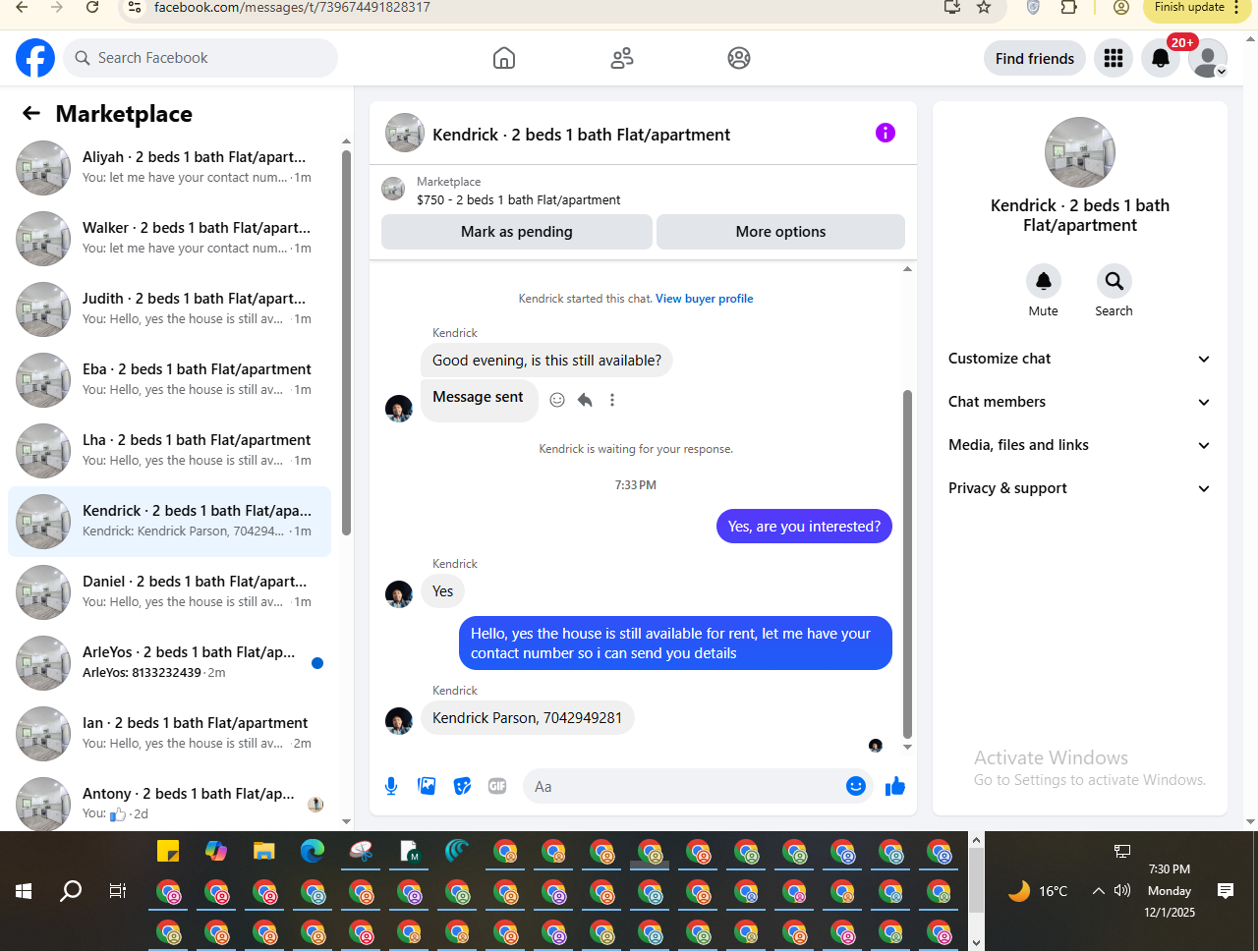This screenshot has width=1258, height=951.
Task: React to the "Message sent" bubble
Action: [x=557, y=400]
